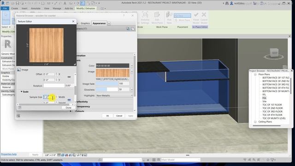Click the ViewCube in 3D view
The height and width of the screenshot is (166, 295).
[x=274, y=53]
